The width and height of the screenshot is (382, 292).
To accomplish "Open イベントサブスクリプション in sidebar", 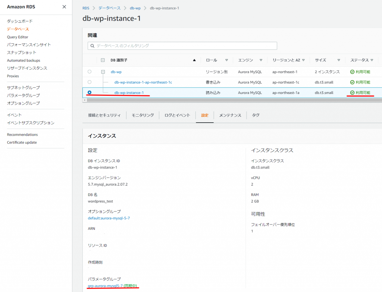I will pos(31,123).
